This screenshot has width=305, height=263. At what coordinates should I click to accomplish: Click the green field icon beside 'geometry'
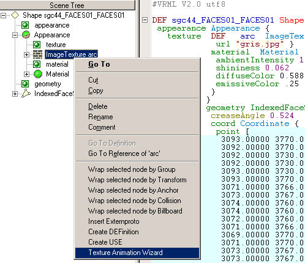(x=25, y=84)
